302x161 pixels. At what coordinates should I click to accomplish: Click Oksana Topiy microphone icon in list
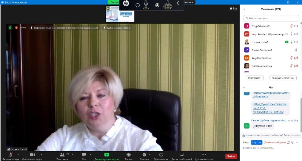tap(291, 42)
